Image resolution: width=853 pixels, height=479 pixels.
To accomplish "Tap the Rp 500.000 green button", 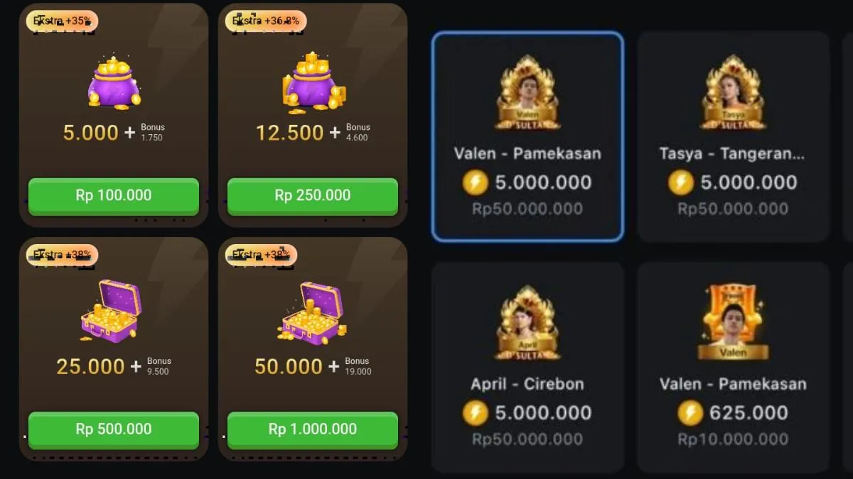I will pyautogui.click(x=114, y=429).
